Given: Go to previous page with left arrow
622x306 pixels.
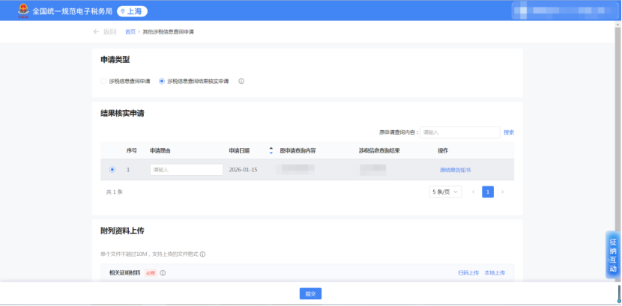Looking at the screenshot, I should click(473, 192).
